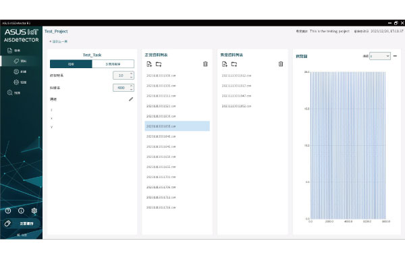Viewport: 405px width, 270px height.
Task: Click the right segment under Test_Task
Action: (x=113, y=64)
